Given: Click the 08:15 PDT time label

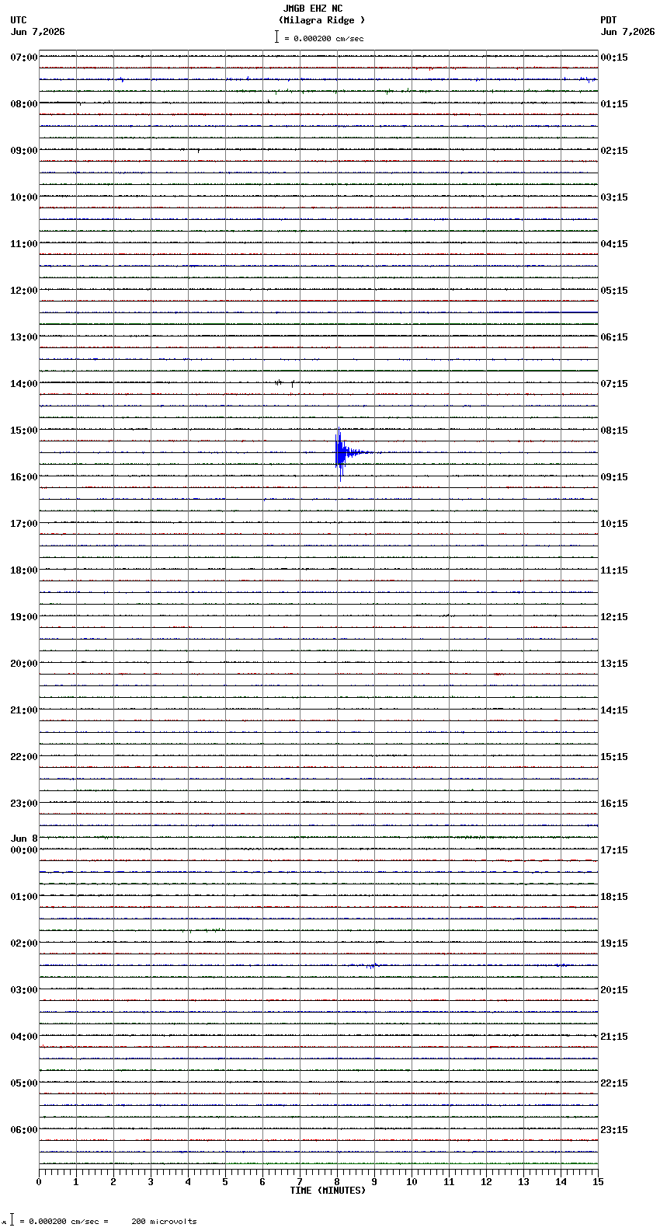Looking at the screenshot, I should [614, 431].
